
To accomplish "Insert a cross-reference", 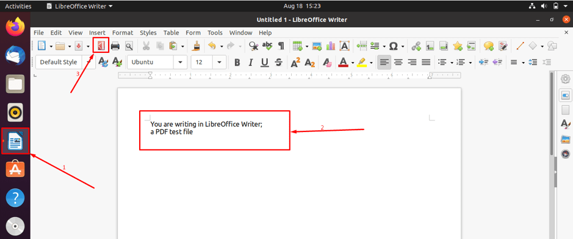I will click(x=471, y=46).
